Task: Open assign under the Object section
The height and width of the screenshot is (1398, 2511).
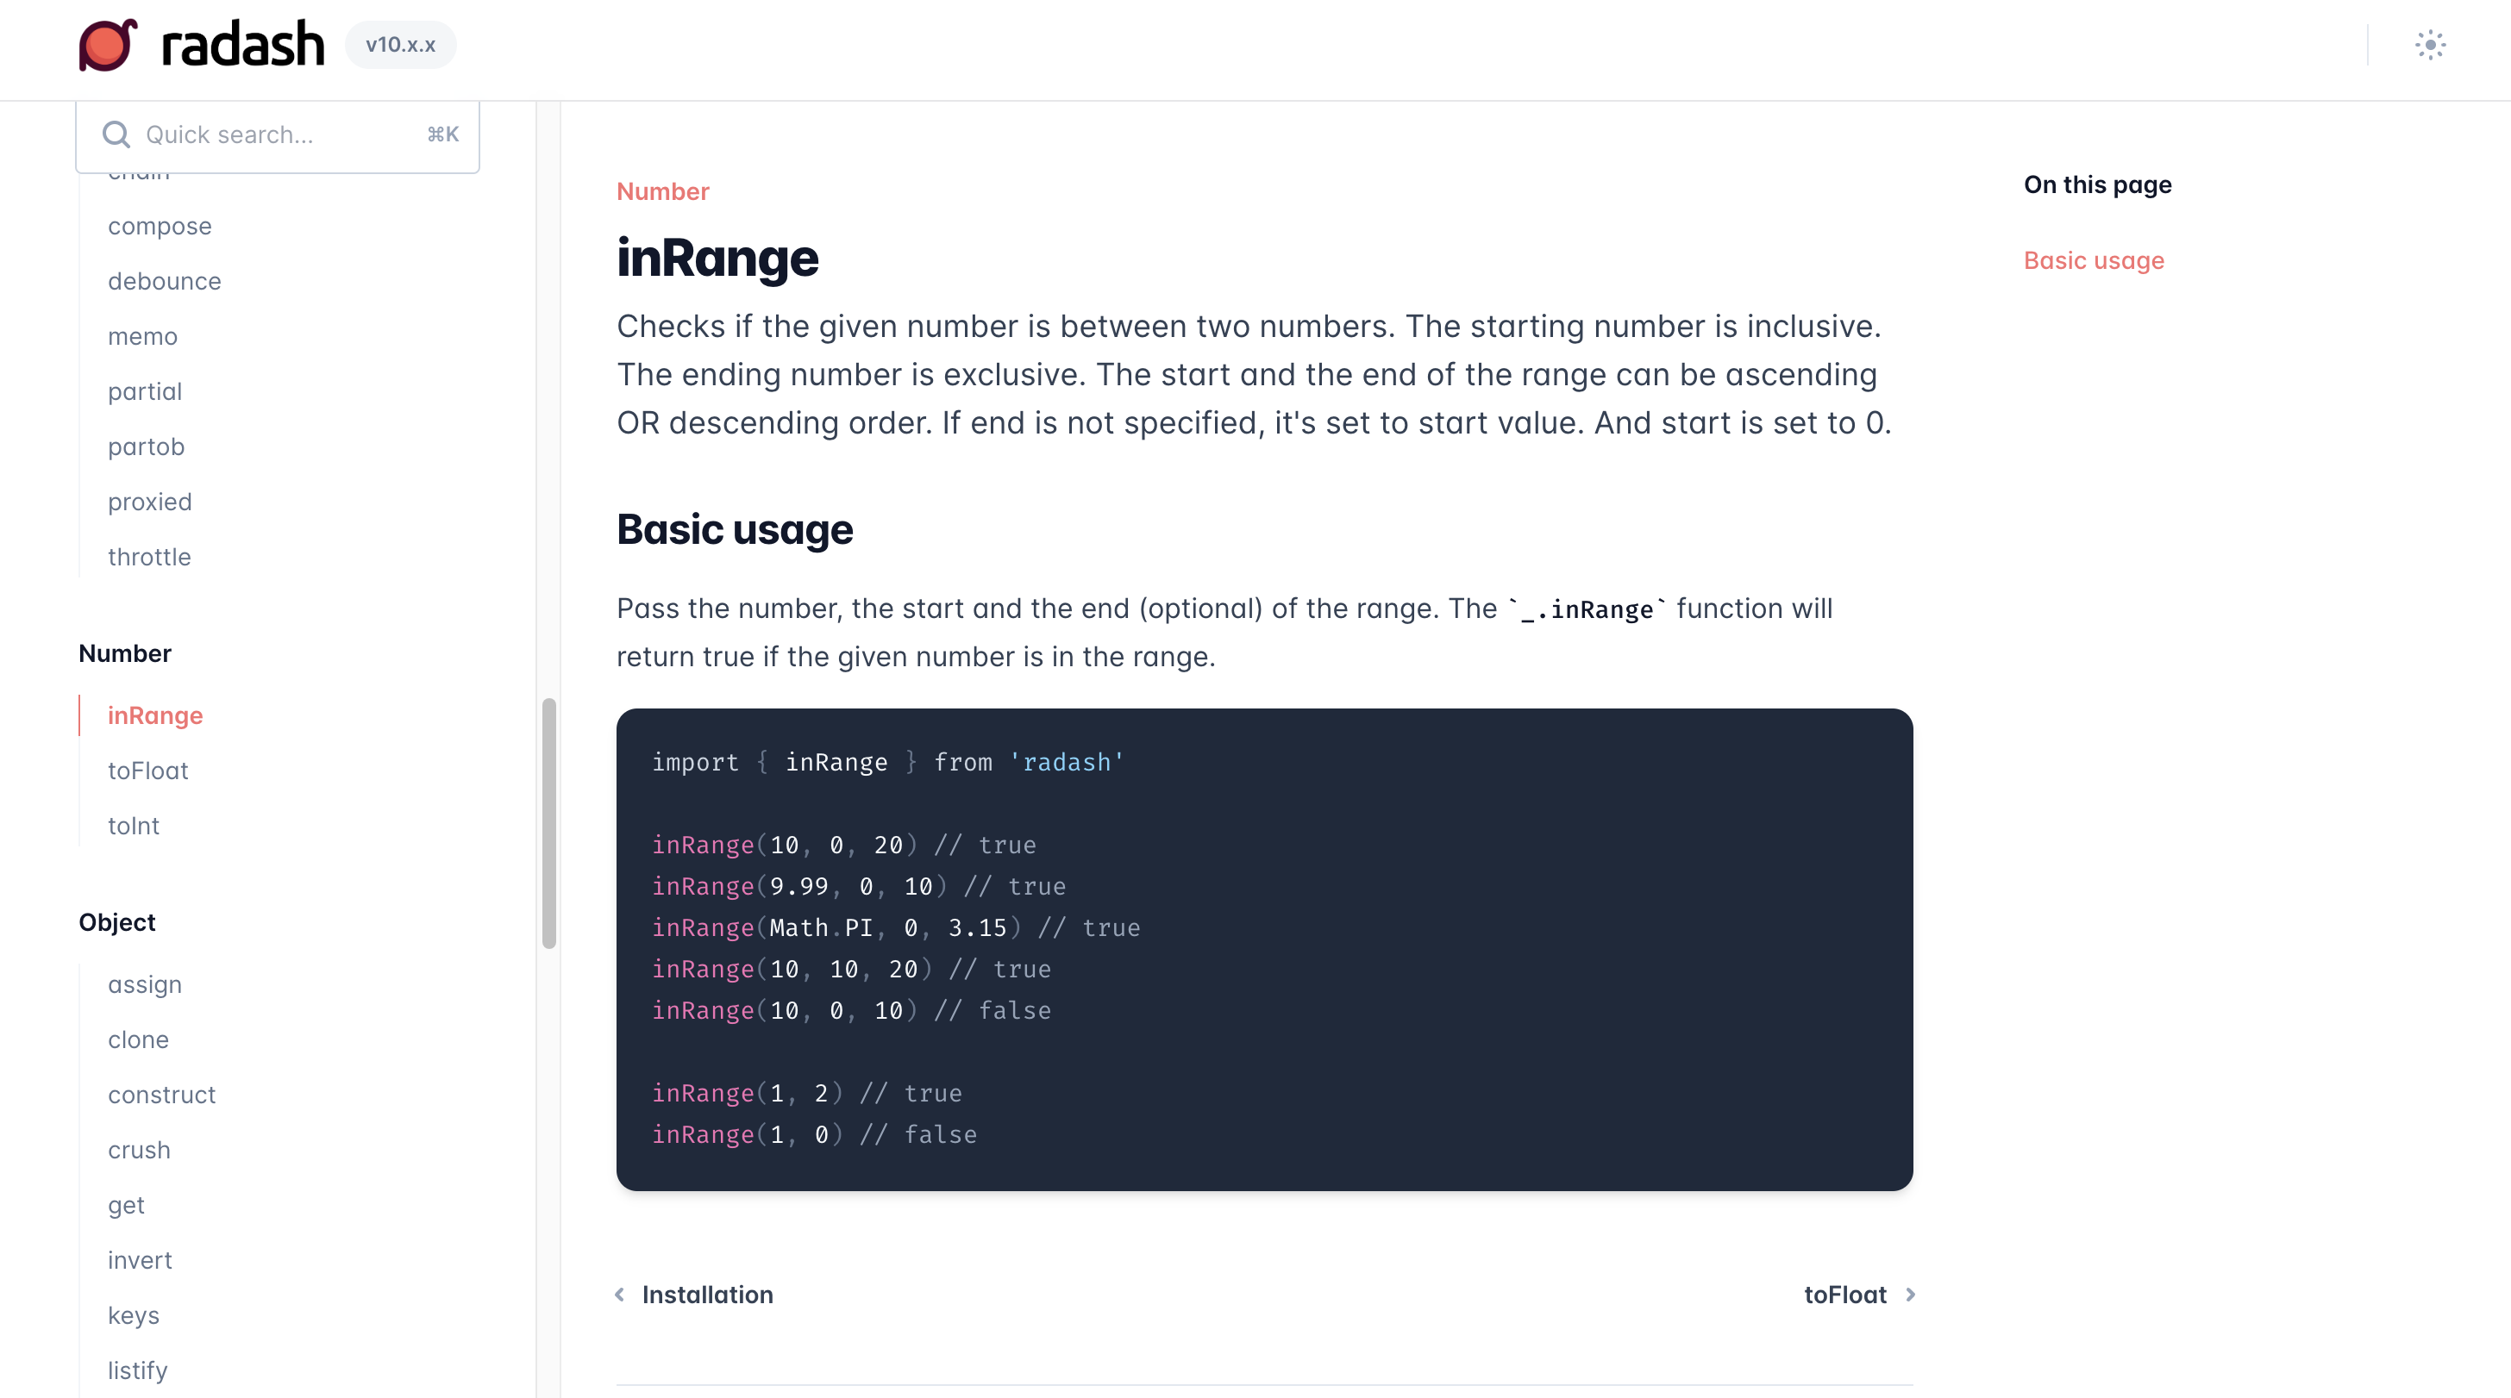Action: click(144, 984)
